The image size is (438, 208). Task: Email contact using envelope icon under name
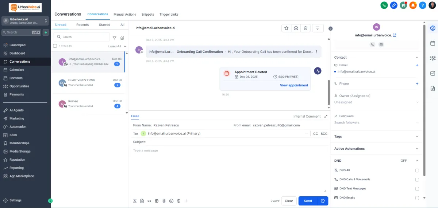point(381,44)
